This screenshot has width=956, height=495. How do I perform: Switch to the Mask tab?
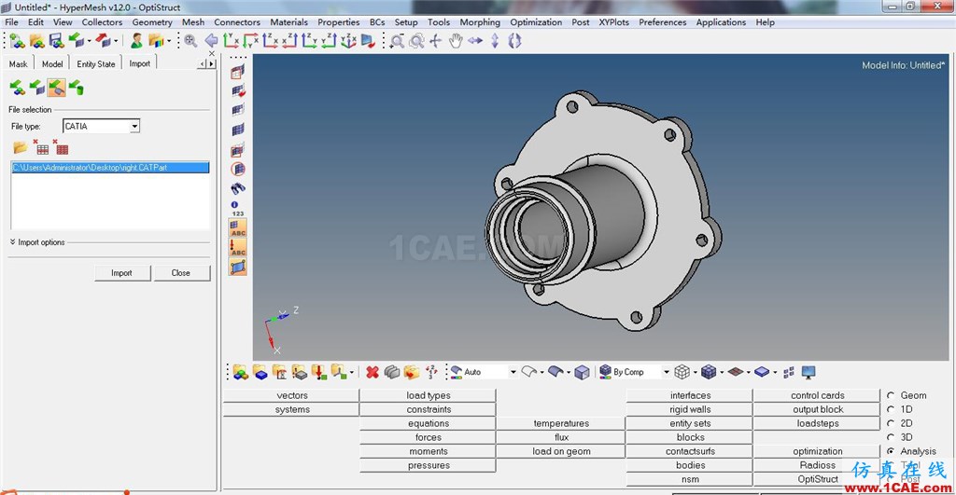tap(18, 63)
